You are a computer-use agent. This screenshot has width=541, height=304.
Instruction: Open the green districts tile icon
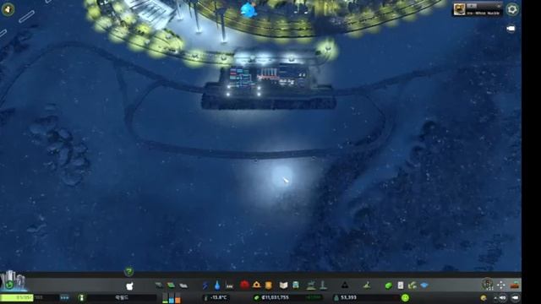click(x=171, y=285)
